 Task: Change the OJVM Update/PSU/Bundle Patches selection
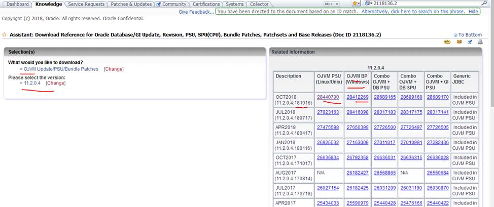114,69
